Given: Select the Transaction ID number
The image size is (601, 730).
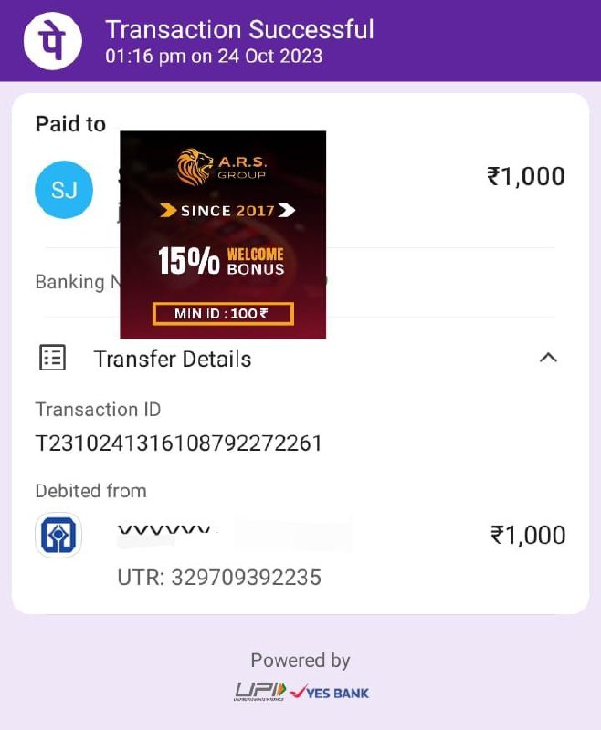Looking at the screenshot, I should click(x=178, y=443).
